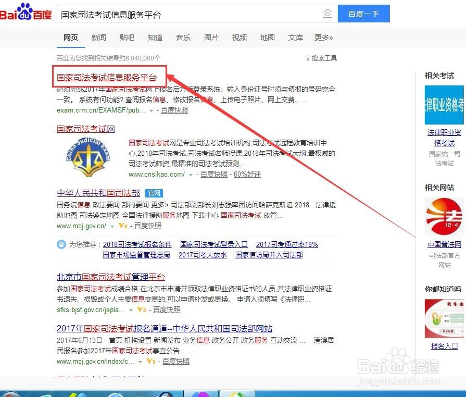Image resolution: width=466 pixels, height=397 pixels.
Task: Open camera image search icon
Action: 327,14
